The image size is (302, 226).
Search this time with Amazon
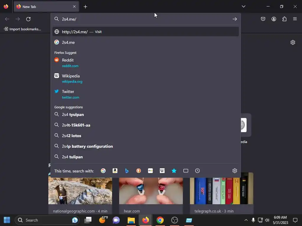pyautogui.click(x=115, y=171)
